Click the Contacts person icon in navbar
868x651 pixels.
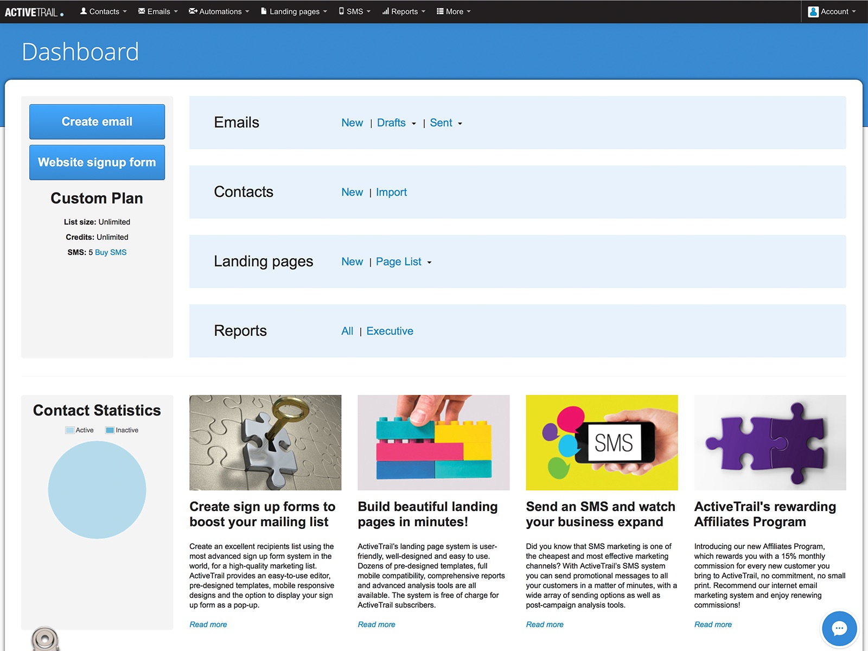[x=84, y=11]
